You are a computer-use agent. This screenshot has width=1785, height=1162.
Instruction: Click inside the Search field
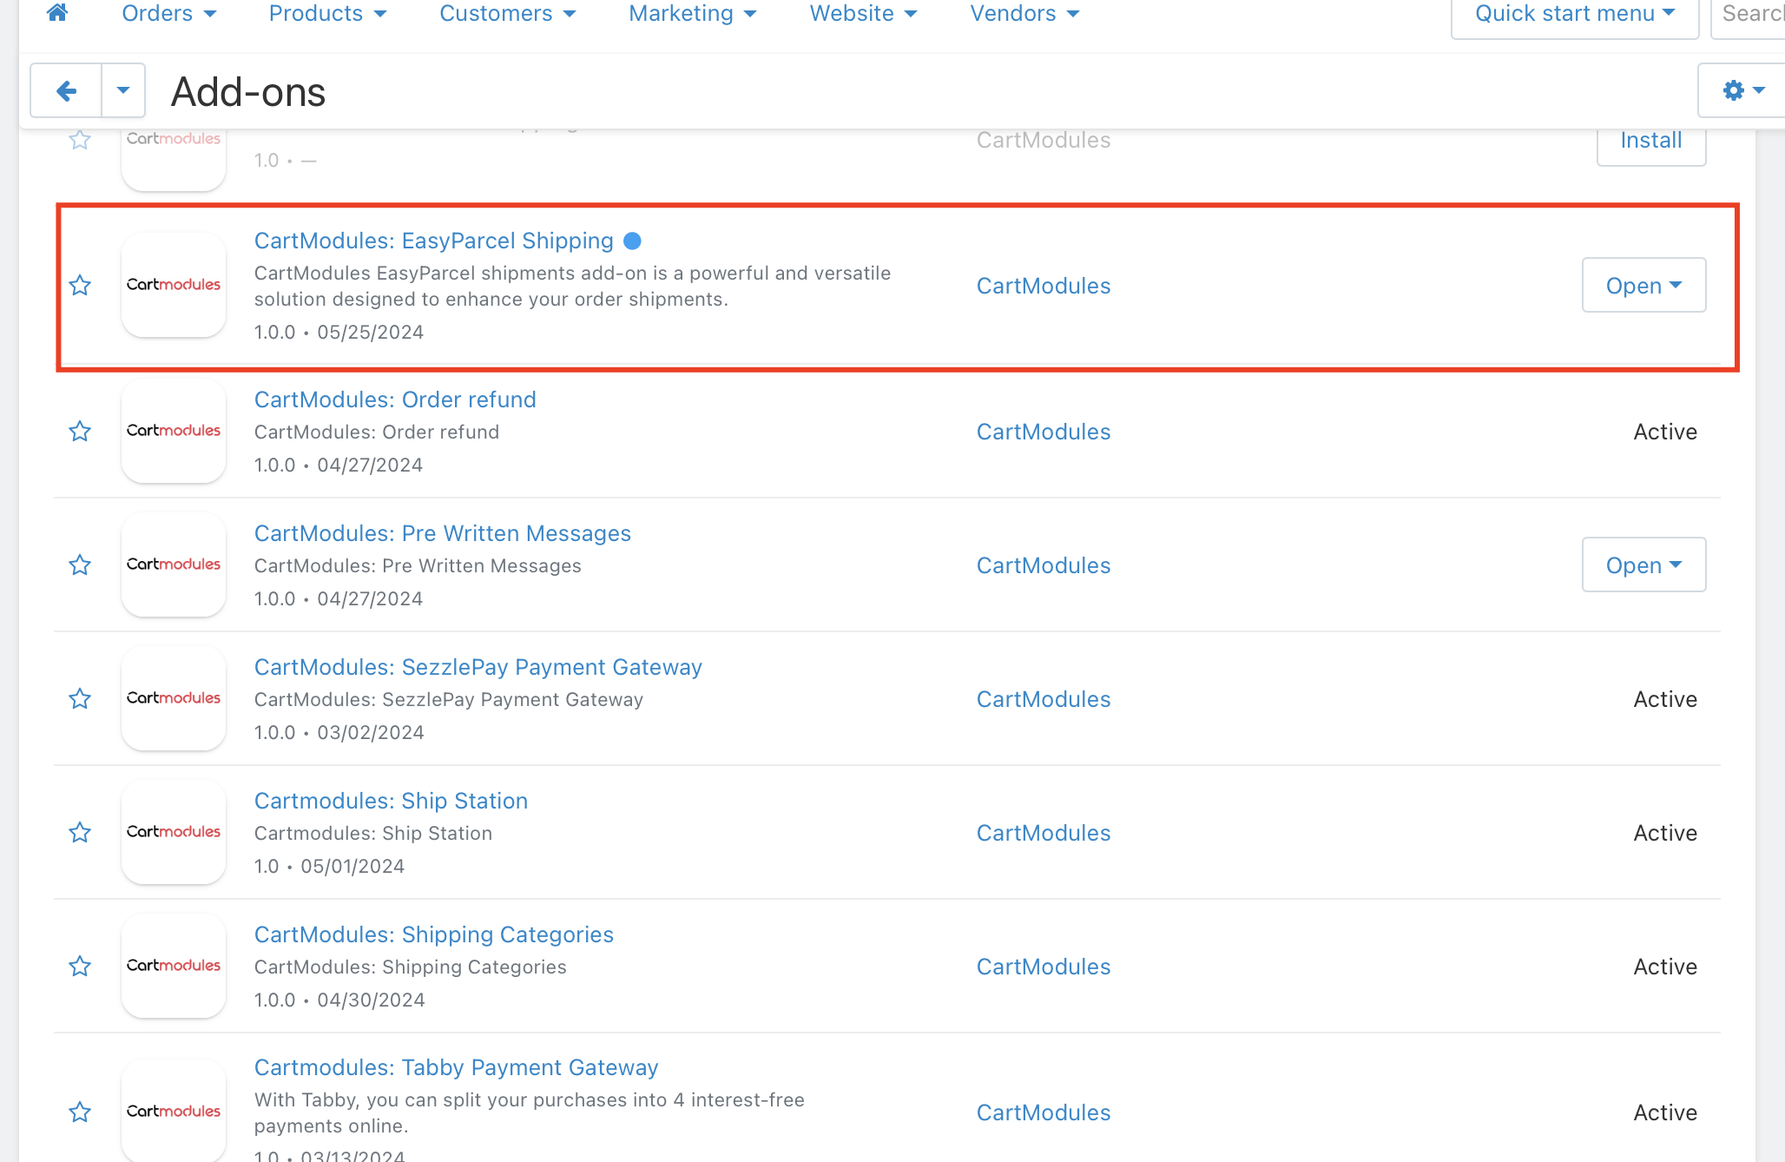1754,13
